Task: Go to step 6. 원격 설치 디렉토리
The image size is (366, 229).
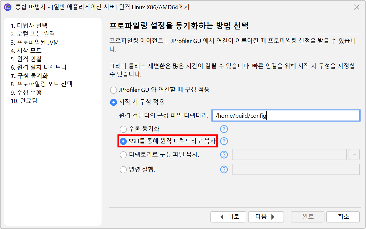Action: click(x=39, y=67)
